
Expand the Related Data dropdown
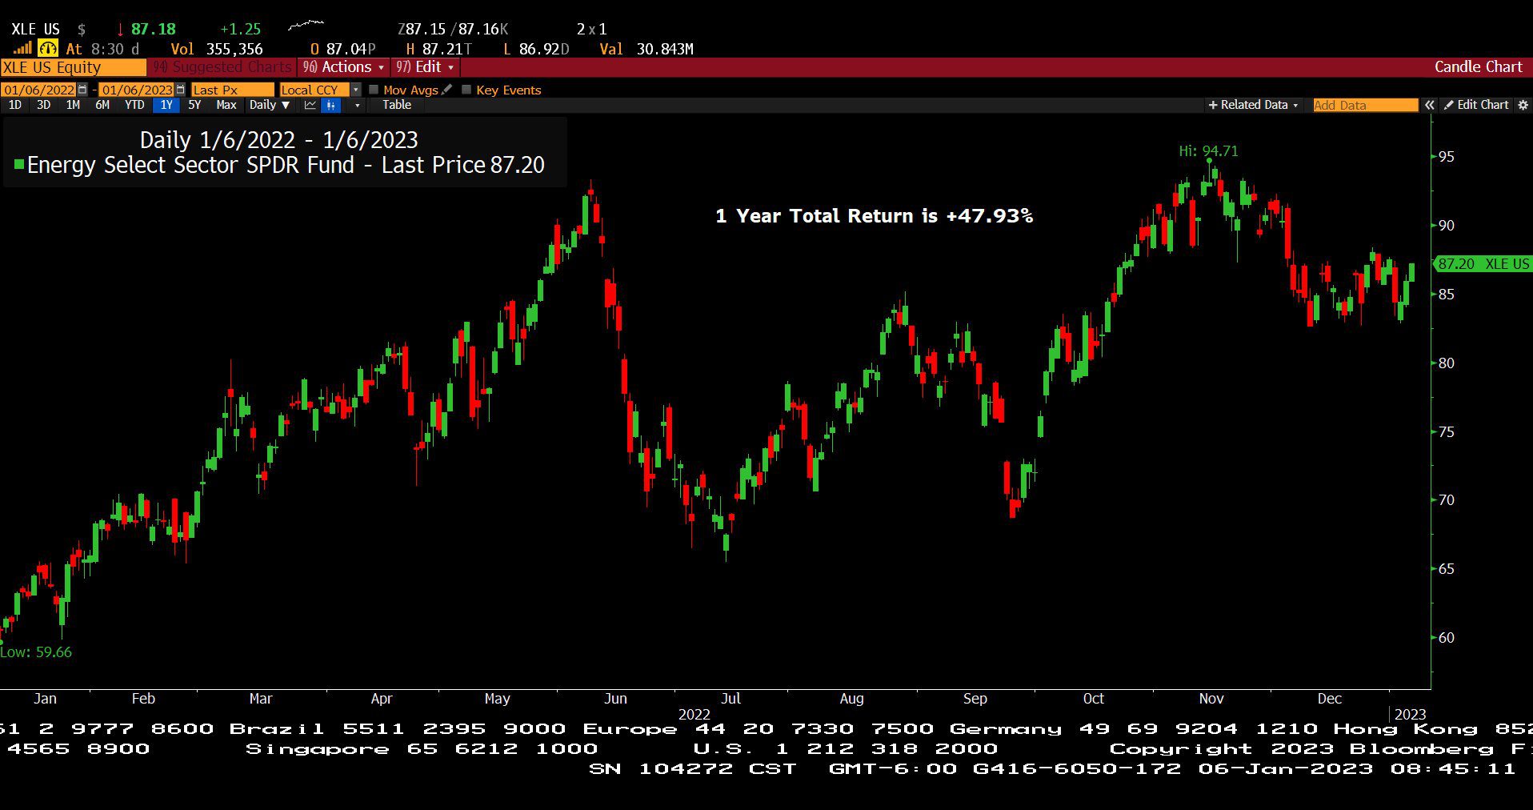1253,105
